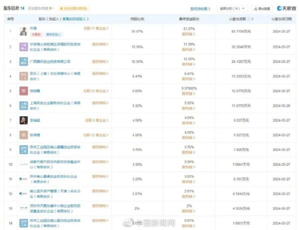Viewport: 299px width, 230px height.
Task: Click the 宁波梅山 company logo in row 2
Action: coord(23,46)
